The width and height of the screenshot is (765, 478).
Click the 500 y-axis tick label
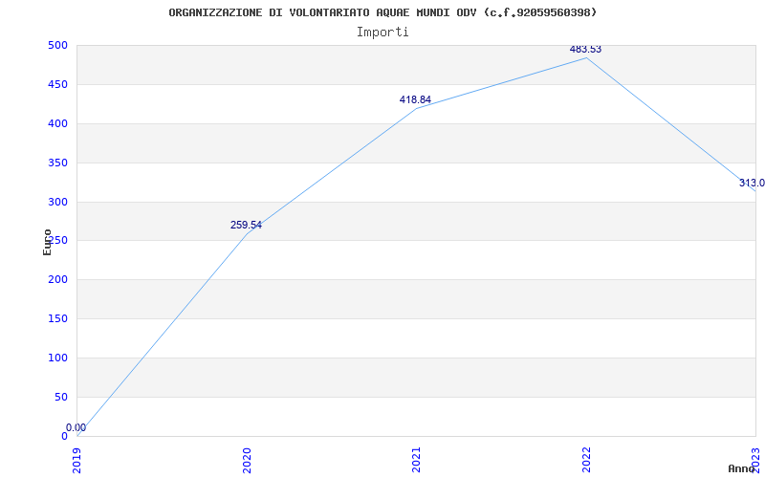[x=57, y=45]
